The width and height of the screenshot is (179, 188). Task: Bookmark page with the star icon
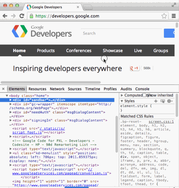coord(164,16)
